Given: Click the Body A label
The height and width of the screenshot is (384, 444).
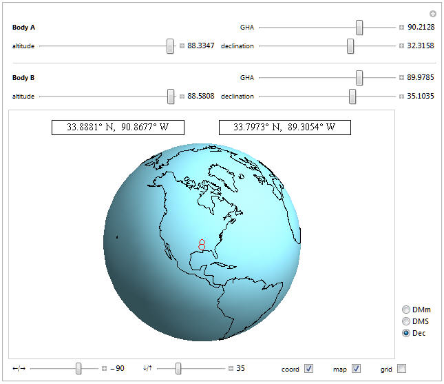Looking at the screenshot, I should 23,28.
